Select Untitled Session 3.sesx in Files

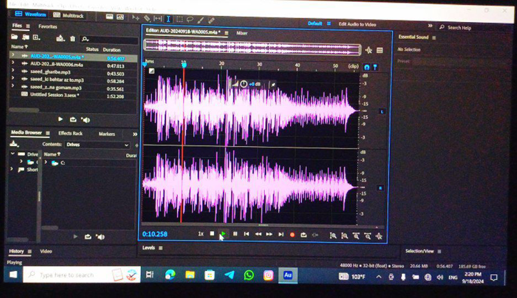[x=52, y=94]
